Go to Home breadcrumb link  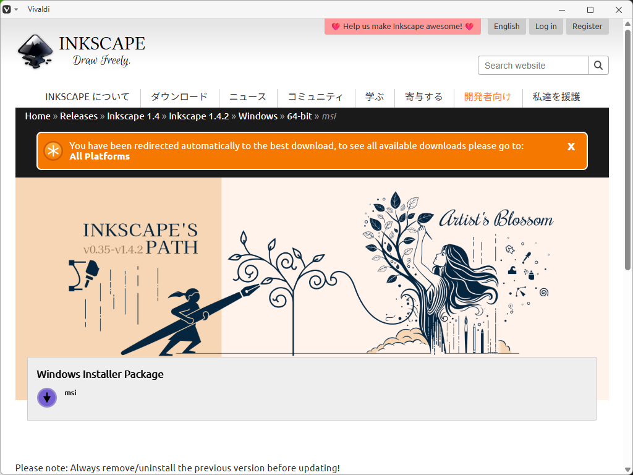[x=38, y=116]
